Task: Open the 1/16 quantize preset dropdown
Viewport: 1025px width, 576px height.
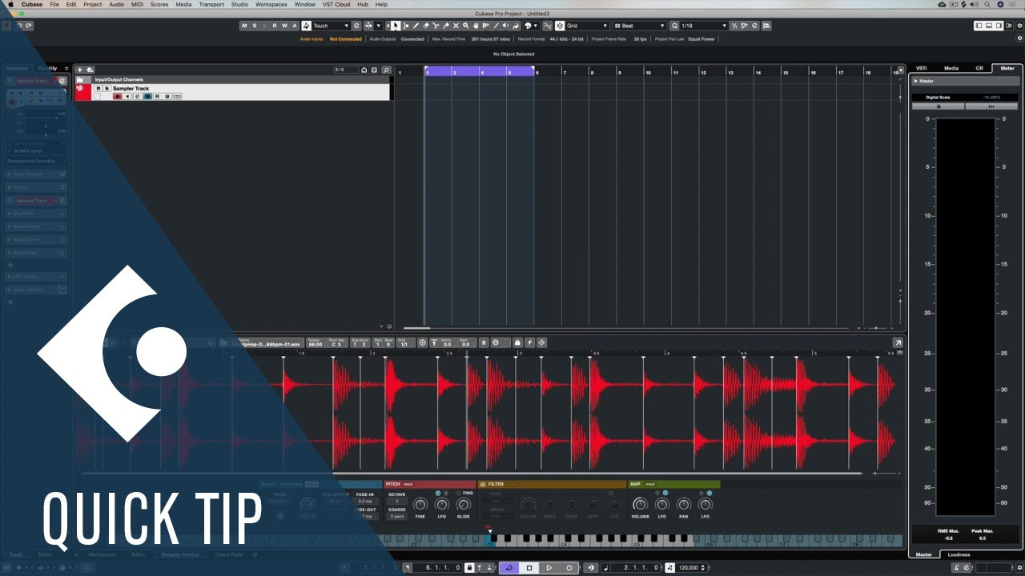Action: [705, 26]
